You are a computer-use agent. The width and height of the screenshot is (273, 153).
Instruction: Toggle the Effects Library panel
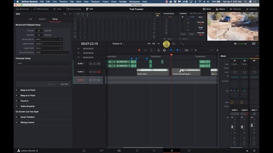coord(41,9)
